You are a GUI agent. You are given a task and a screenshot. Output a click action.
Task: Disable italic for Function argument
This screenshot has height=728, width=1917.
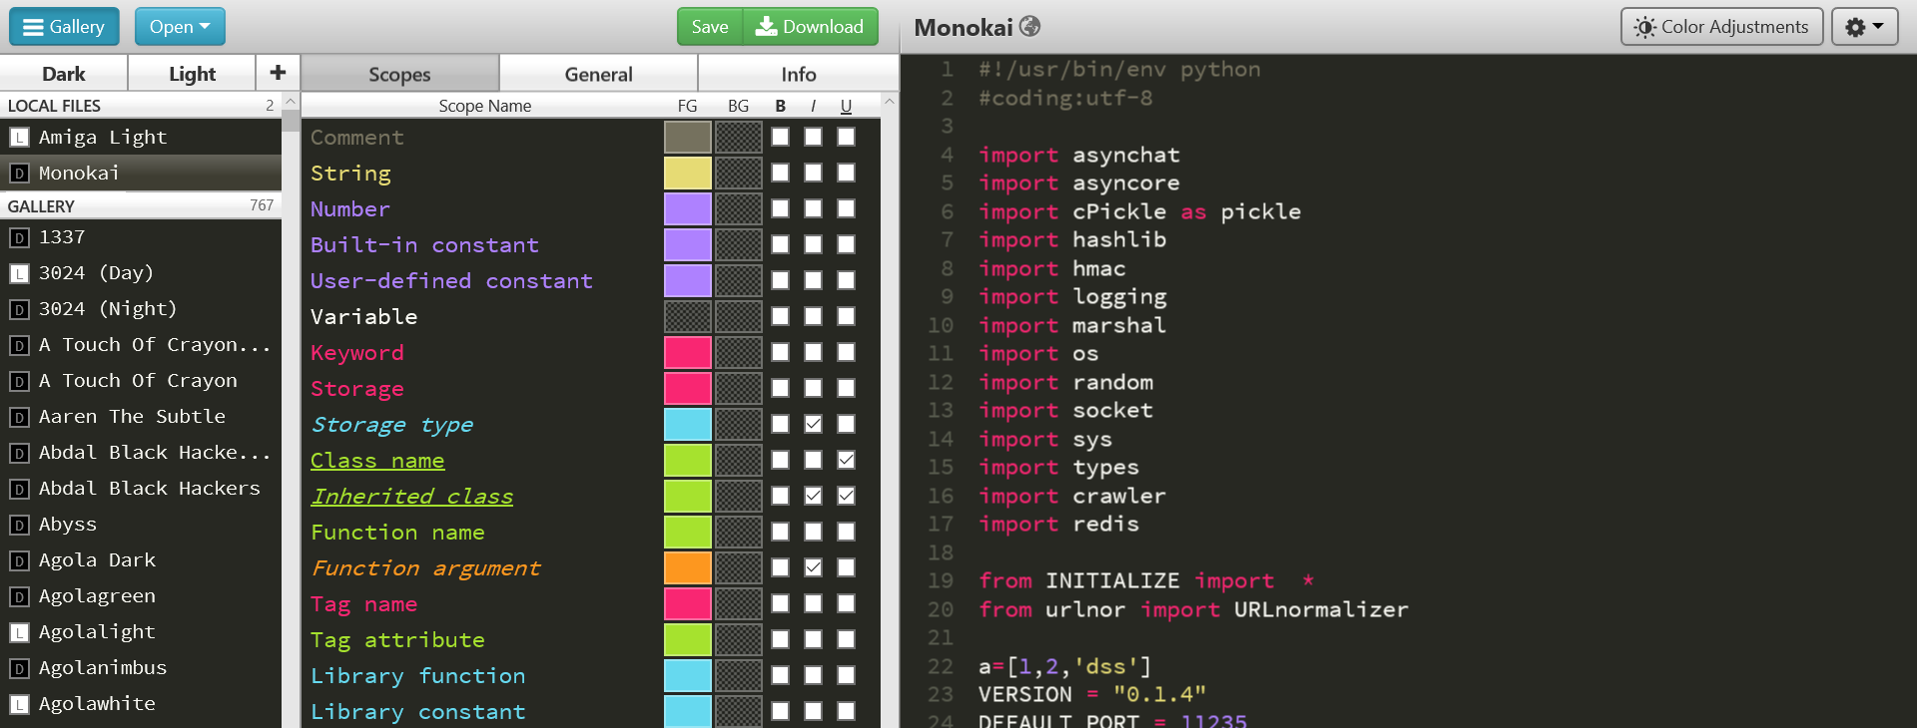pyautogui.click(x=814, y=567)
